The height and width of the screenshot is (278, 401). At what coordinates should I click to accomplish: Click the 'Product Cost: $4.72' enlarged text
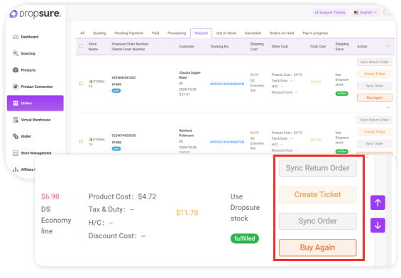coord(122,196)
